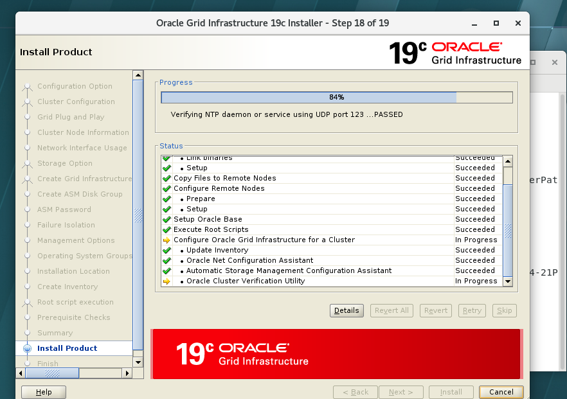Click the Details button

pyautogui.click(x=346, y=310)
